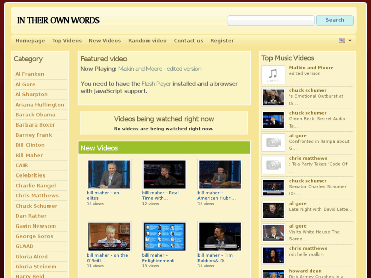Click chuck schumer Senator Charles Schumer title

308,181
